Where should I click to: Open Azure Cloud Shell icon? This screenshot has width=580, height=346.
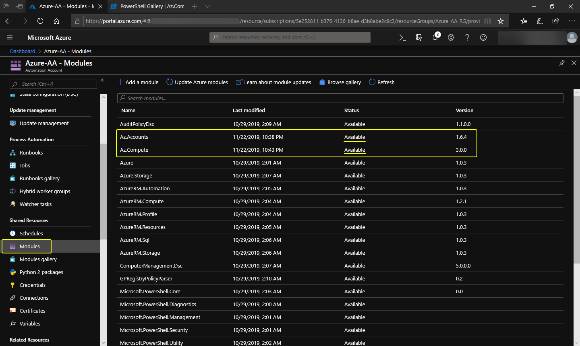pyautogui.click(x=402, y=37)
